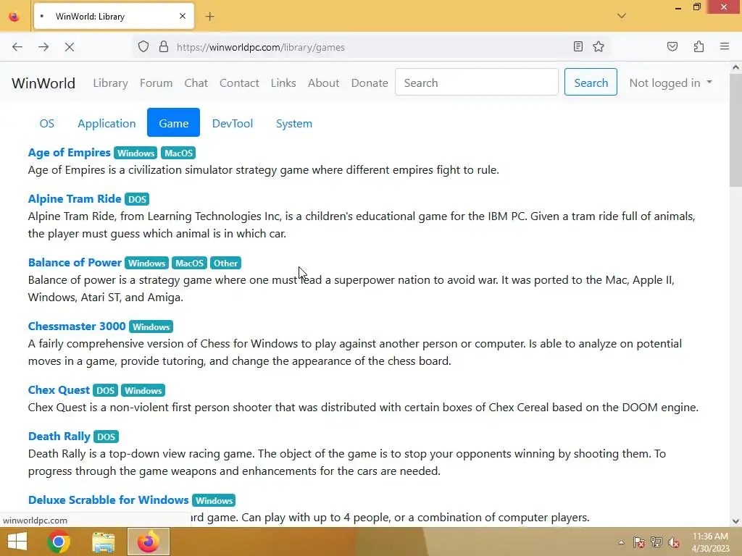Show hidden system tray icons
The width and height of the screenshot is (742, 556).
click(x=621, y=542)
